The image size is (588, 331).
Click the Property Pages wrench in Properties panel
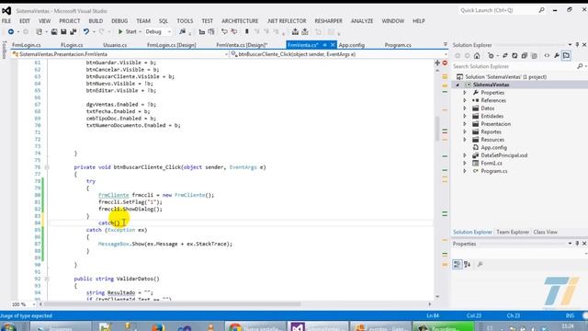tap(480, 265)
